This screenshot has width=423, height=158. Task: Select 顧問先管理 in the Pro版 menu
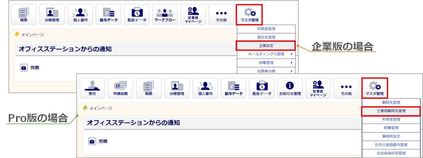(x=391, y=103)
